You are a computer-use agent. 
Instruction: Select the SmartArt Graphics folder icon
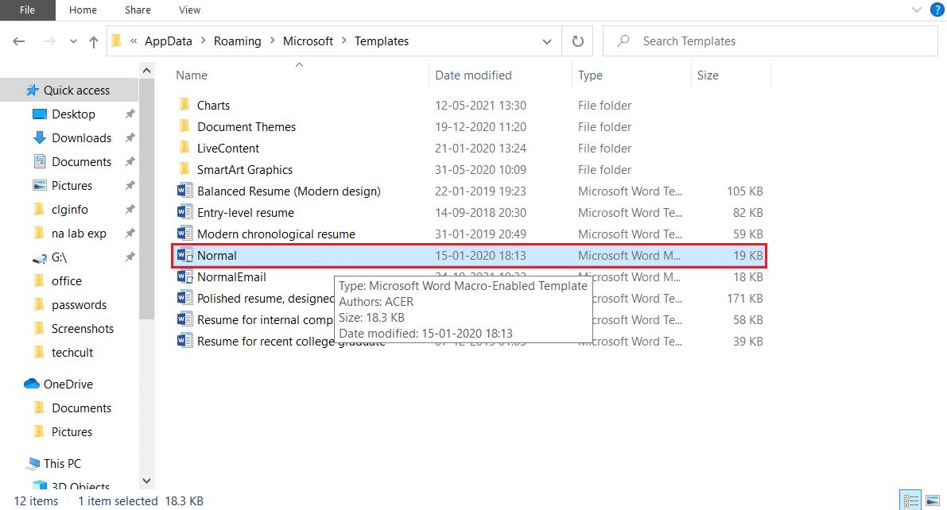tap(184, 169)
